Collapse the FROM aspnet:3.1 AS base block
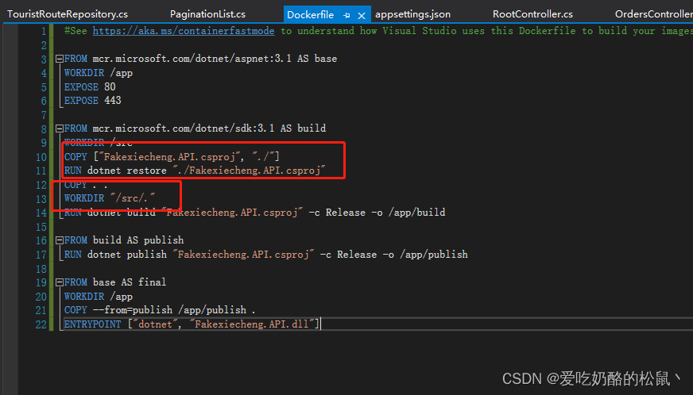693x395 pixels. pos(60,59)
